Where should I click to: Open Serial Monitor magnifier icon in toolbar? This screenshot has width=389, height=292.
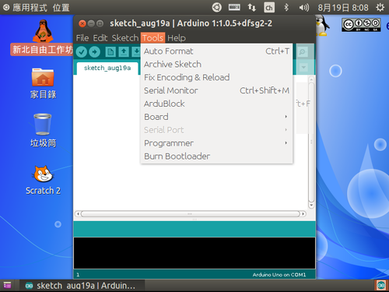[303, 51]
